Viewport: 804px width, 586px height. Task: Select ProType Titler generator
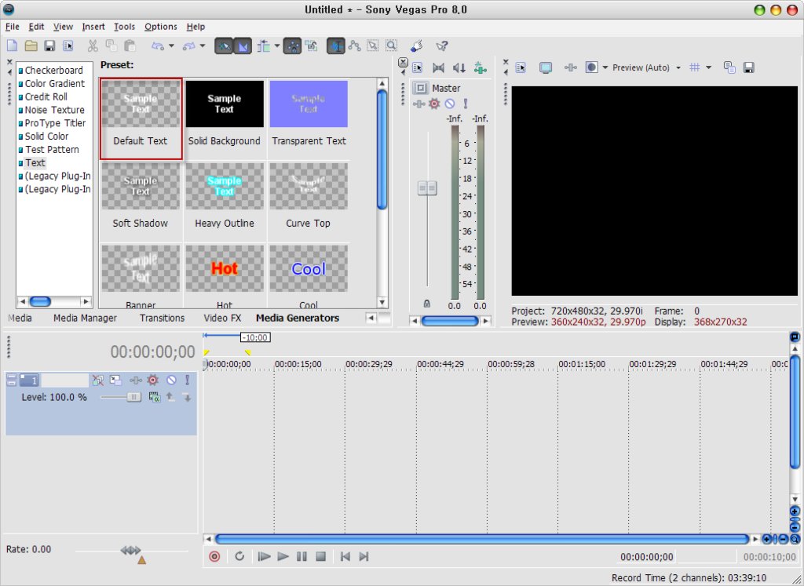coord(55,123)
